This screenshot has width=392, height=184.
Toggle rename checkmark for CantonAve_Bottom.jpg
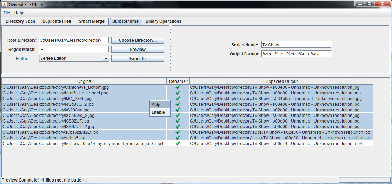[178, 87]
